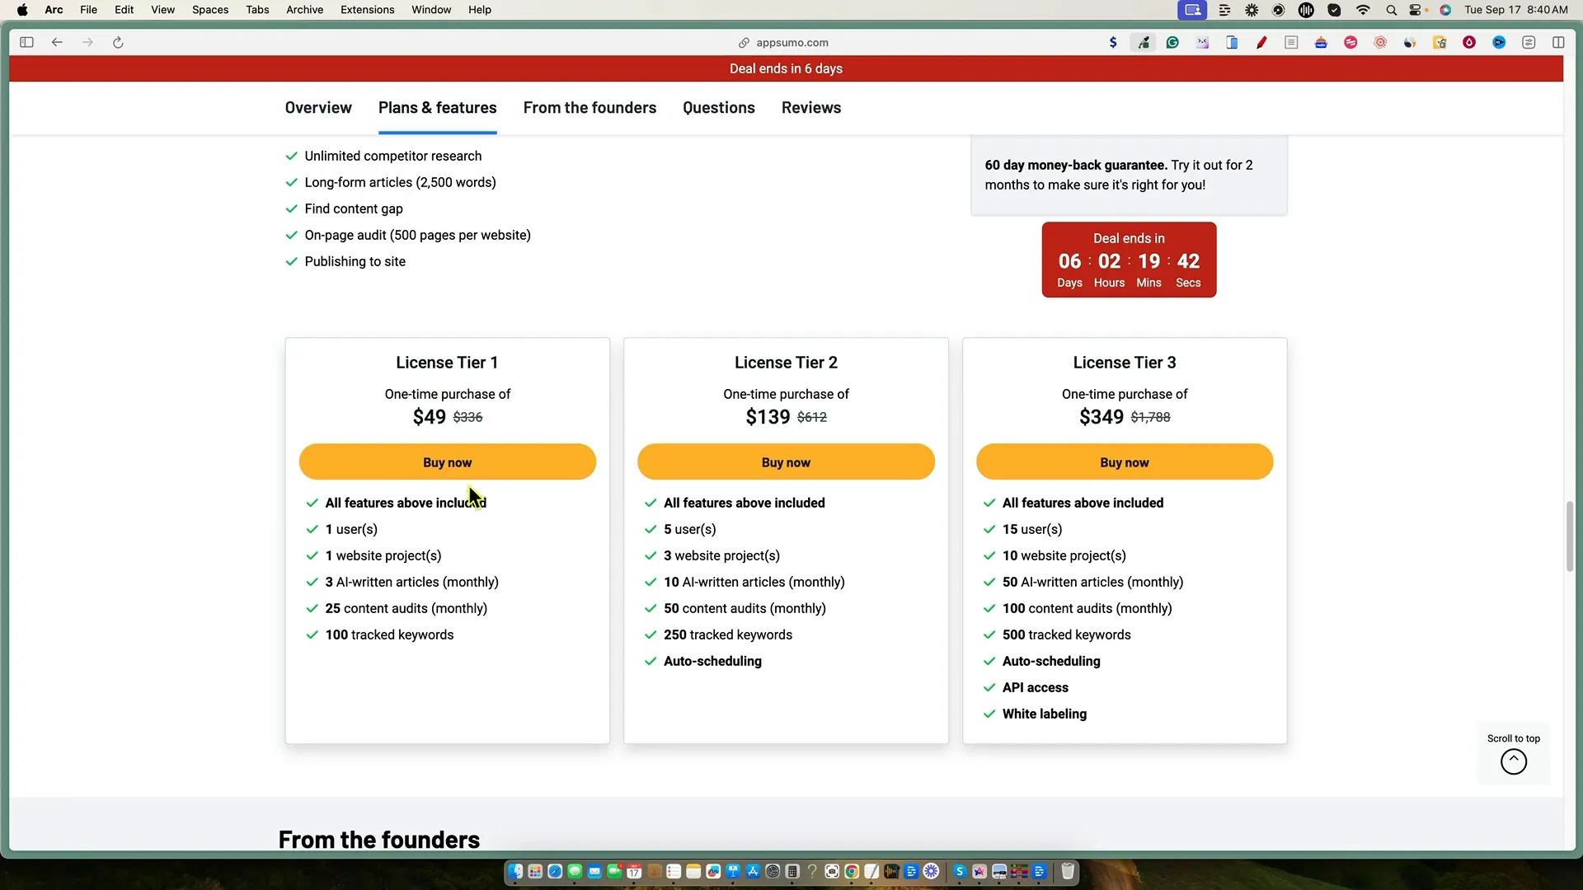This screenshot has height=890, width=1583.
Task: Buy License Tier 1 for $49
Action: point(447,462)
